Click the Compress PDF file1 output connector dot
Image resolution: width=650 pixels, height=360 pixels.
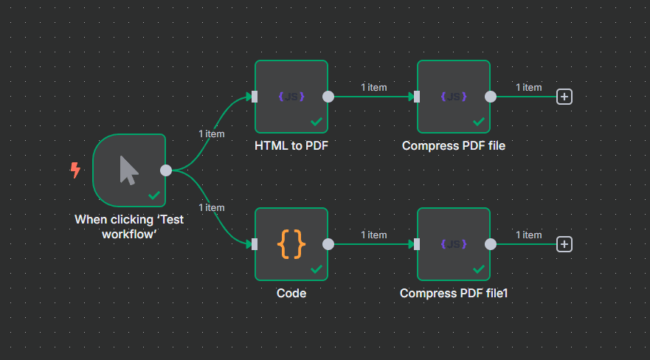click(491, 244)
